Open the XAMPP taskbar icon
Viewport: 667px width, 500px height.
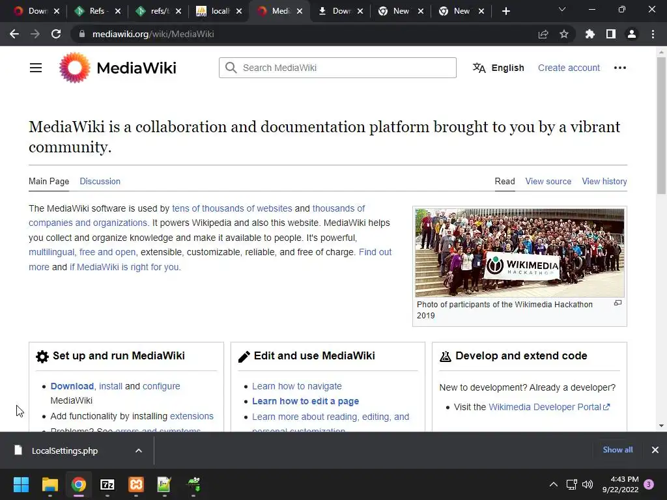tap(136, 484)
